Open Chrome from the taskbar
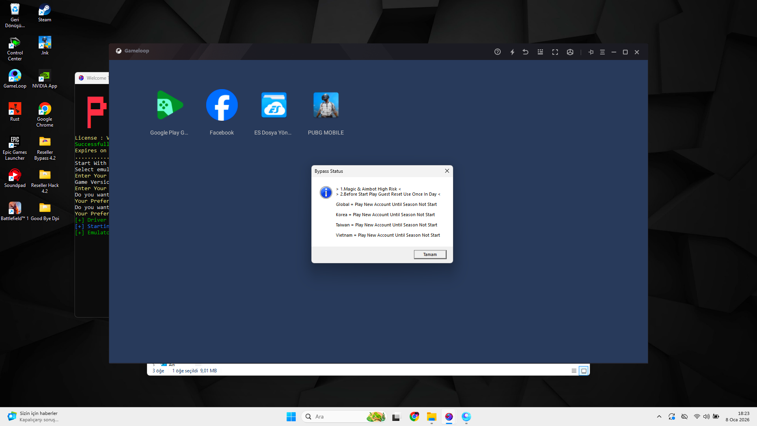Viewport: 757px width, 426px height. click(414, 417)
